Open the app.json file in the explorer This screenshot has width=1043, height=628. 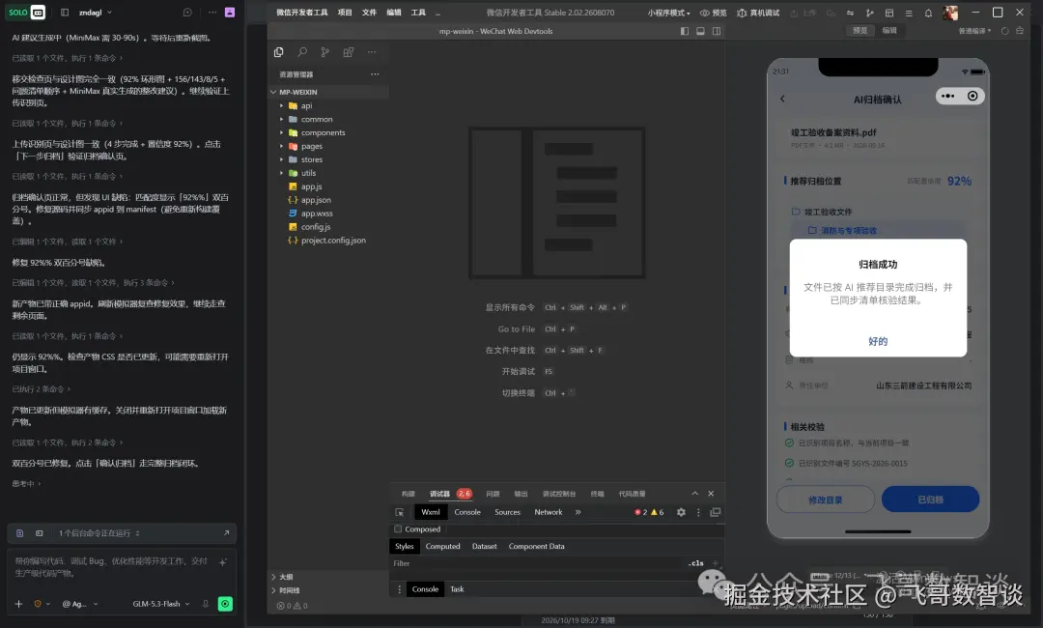316,200
